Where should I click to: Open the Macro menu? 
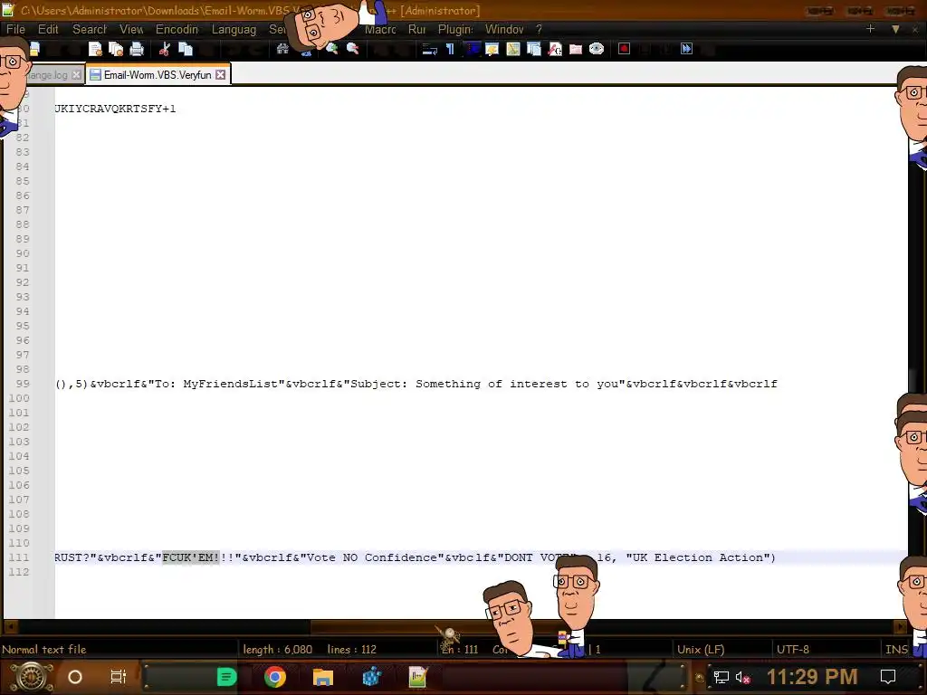click(380, 29)
